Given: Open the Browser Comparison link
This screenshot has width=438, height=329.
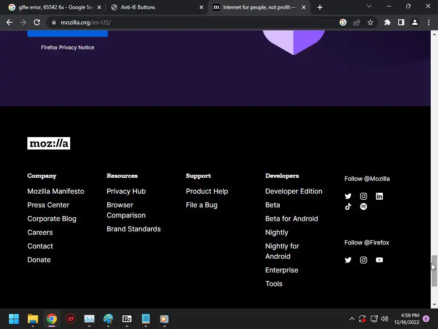Looking at the screenshot, I should click(x=126, y=210).
